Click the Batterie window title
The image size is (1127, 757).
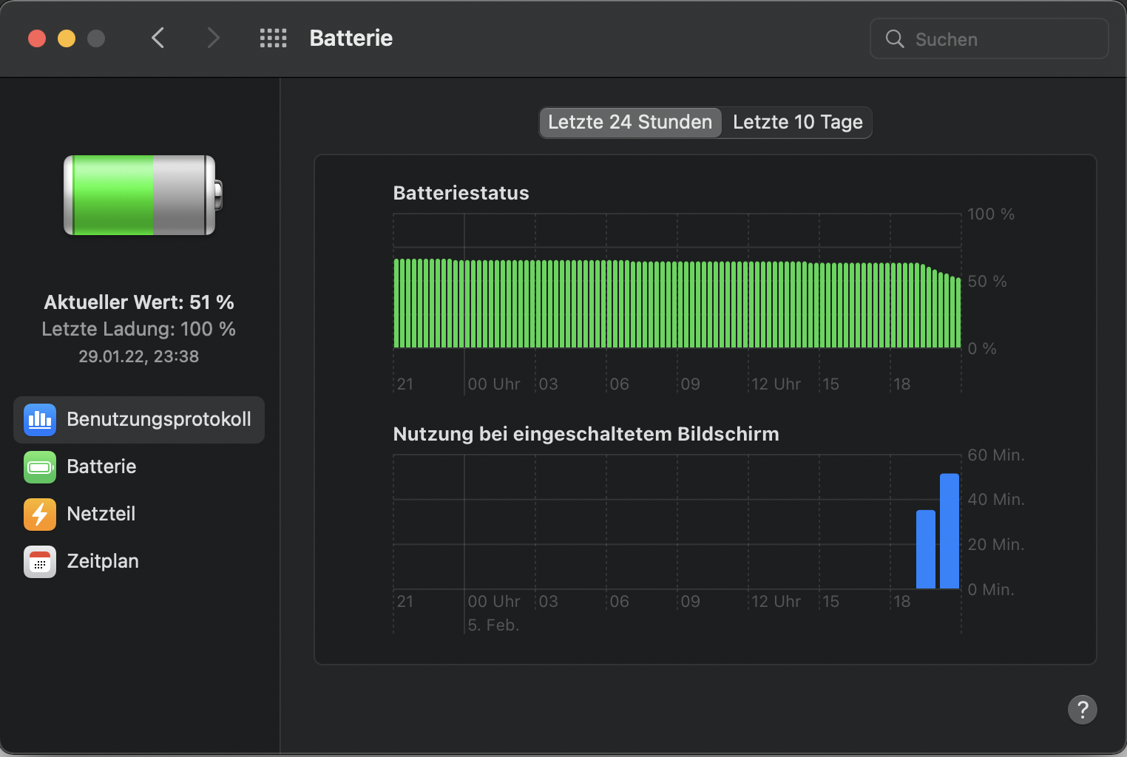pyautogui.click(x=351, y=38)
